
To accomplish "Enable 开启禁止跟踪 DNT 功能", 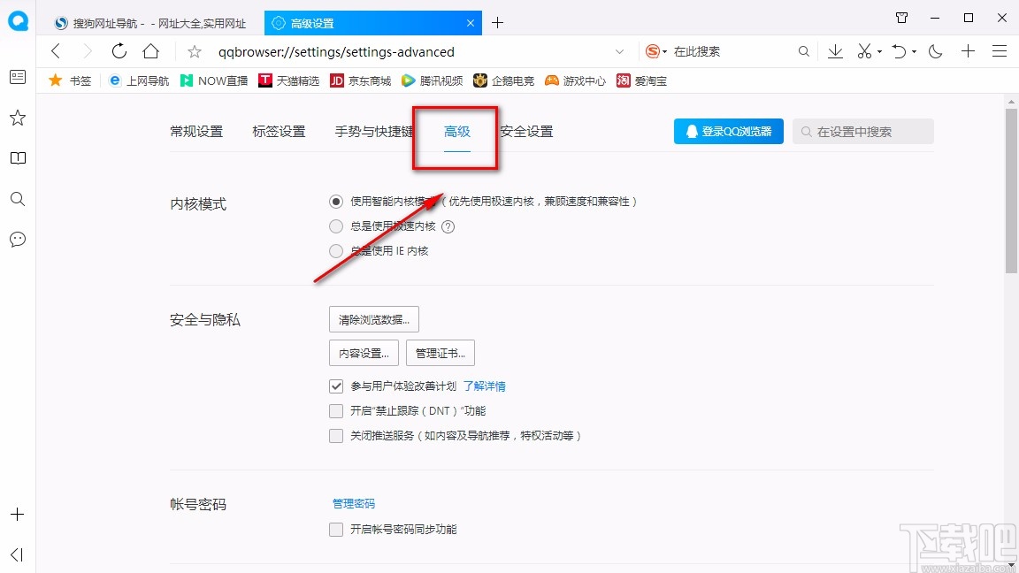I will 336,410.
